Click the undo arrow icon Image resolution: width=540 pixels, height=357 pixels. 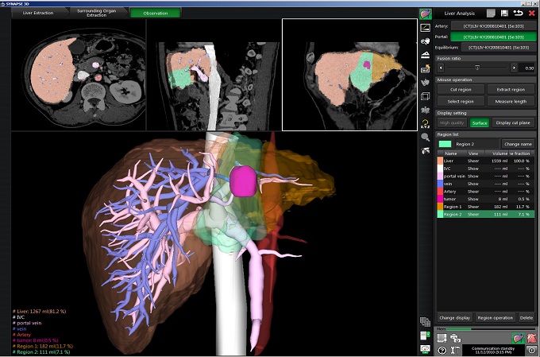pyautogui.click(x=518, y=13)
